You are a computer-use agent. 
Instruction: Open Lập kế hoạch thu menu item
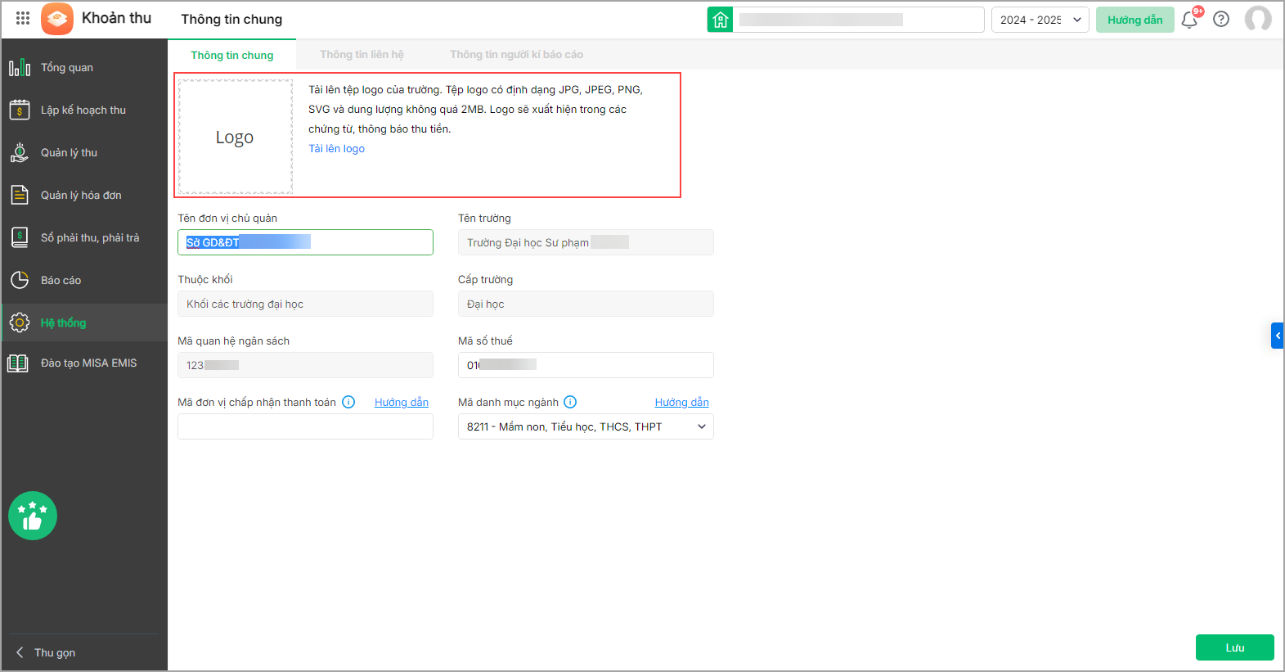(x=84, y=110)
